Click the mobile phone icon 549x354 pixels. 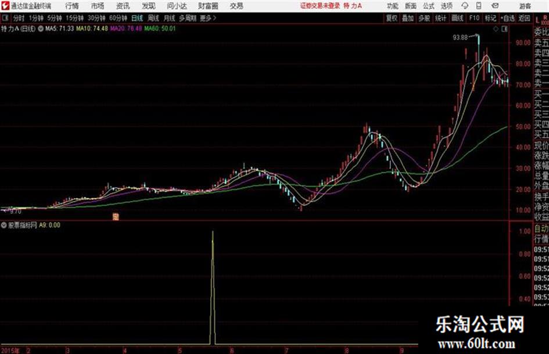[479, 6]
